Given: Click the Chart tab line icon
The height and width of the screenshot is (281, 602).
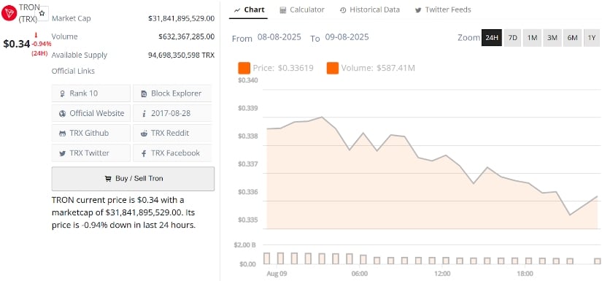Looking at the screenshot, I should pyautogui.click(x=237, y=10).
